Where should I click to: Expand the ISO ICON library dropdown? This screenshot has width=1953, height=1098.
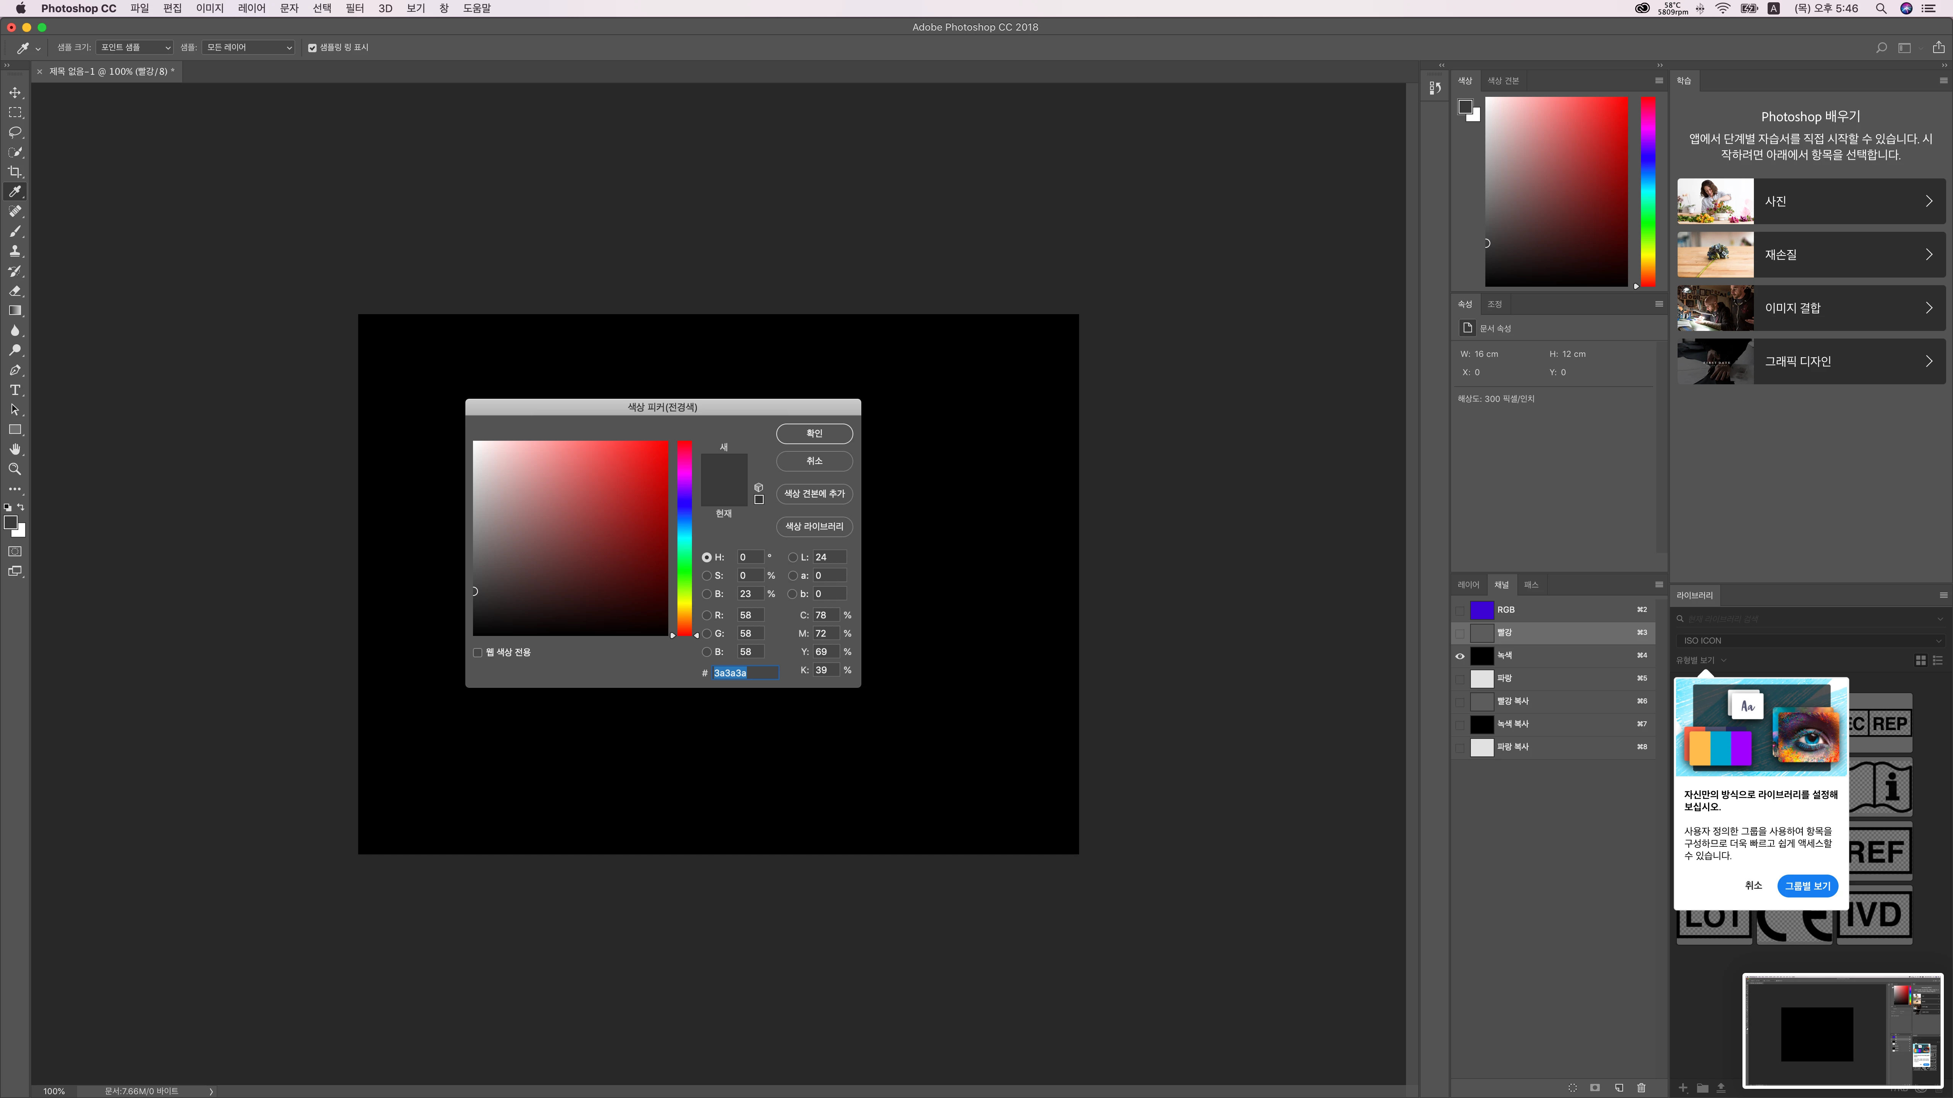tap(1811, 641)
